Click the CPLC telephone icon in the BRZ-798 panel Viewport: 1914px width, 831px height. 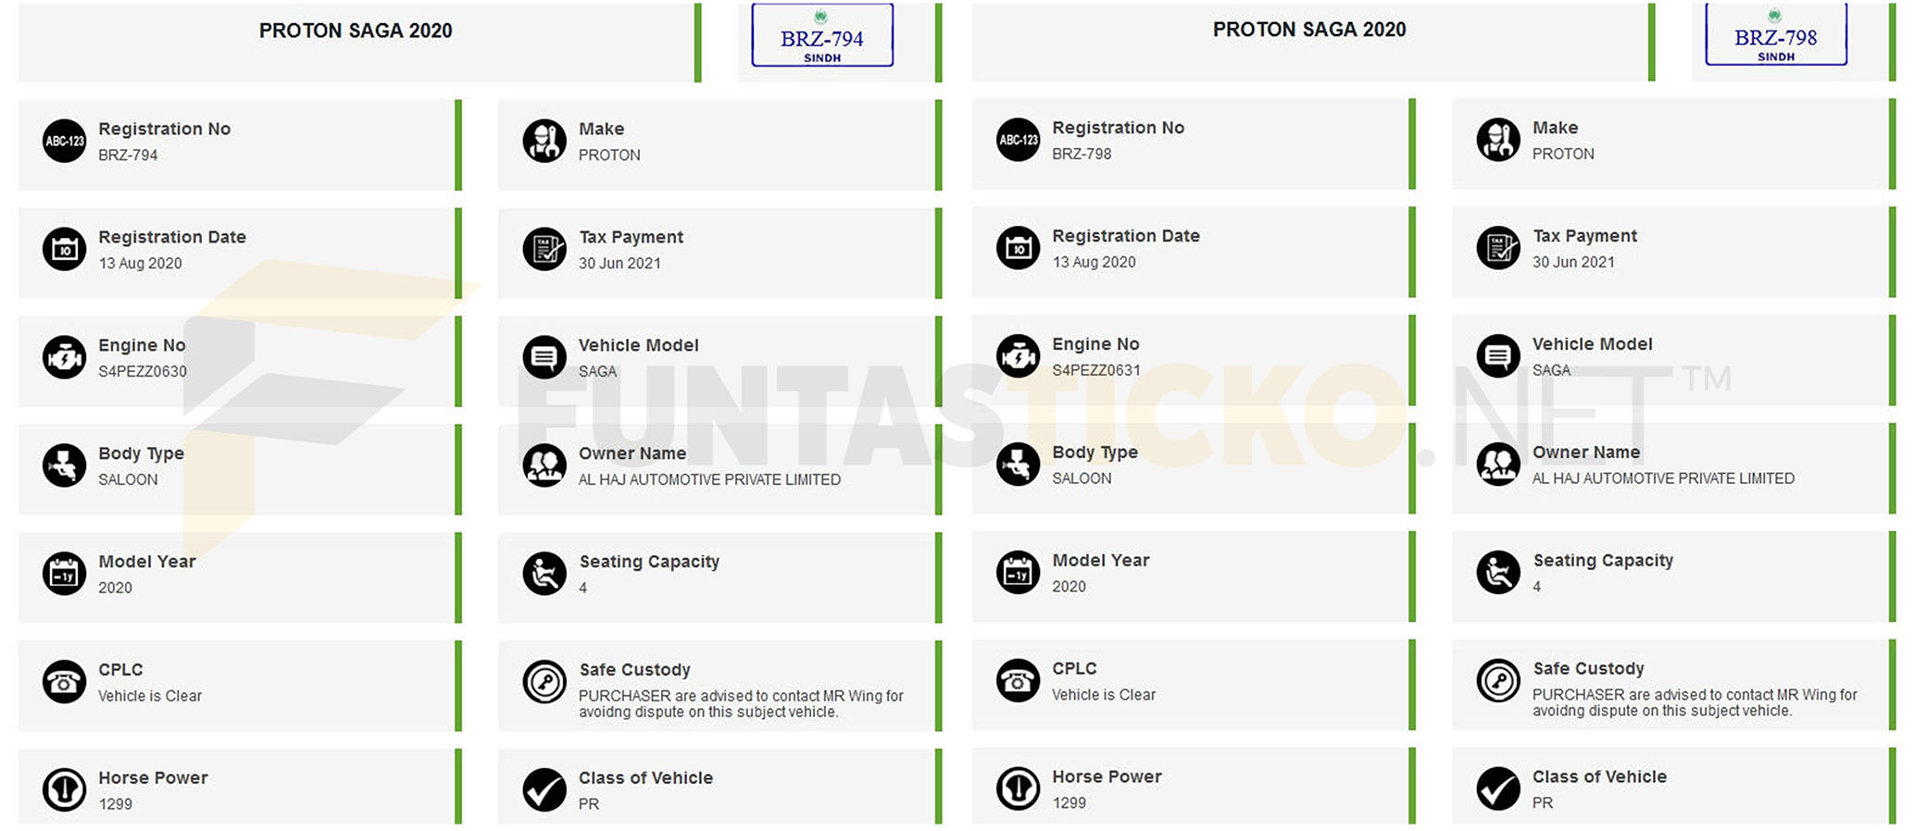pyautogui.click(x=1019, y=680)
